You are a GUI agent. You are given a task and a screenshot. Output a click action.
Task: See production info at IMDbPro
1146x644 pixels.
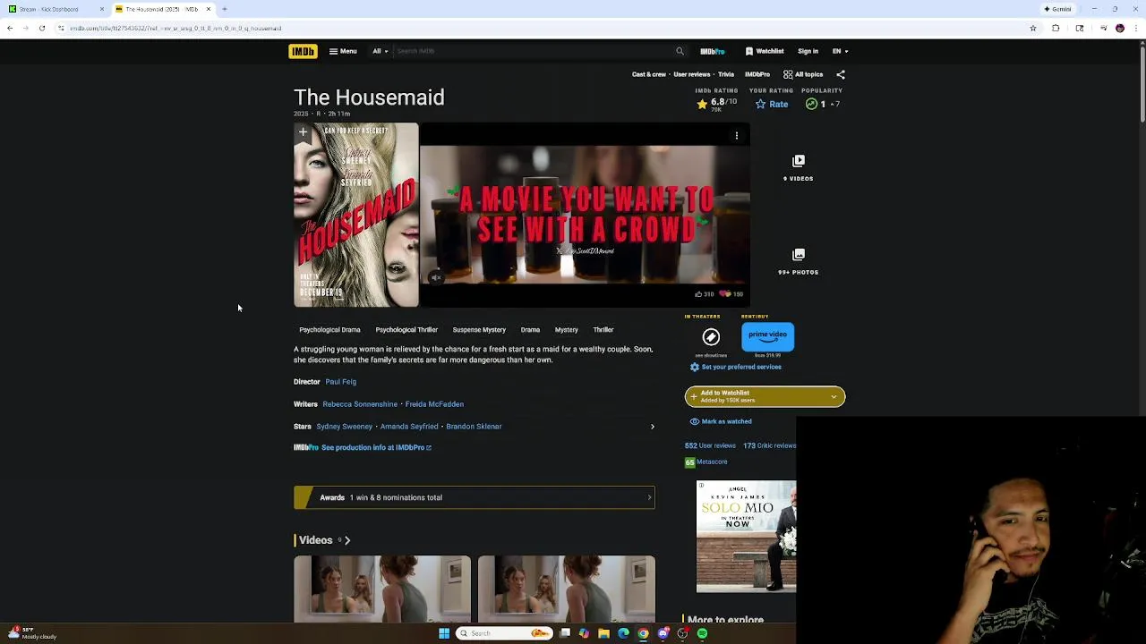(x=376, y=447)
